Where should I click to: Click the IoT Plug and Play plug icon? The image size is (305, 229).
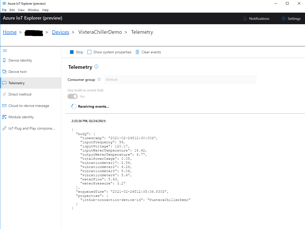pos(4,128)
